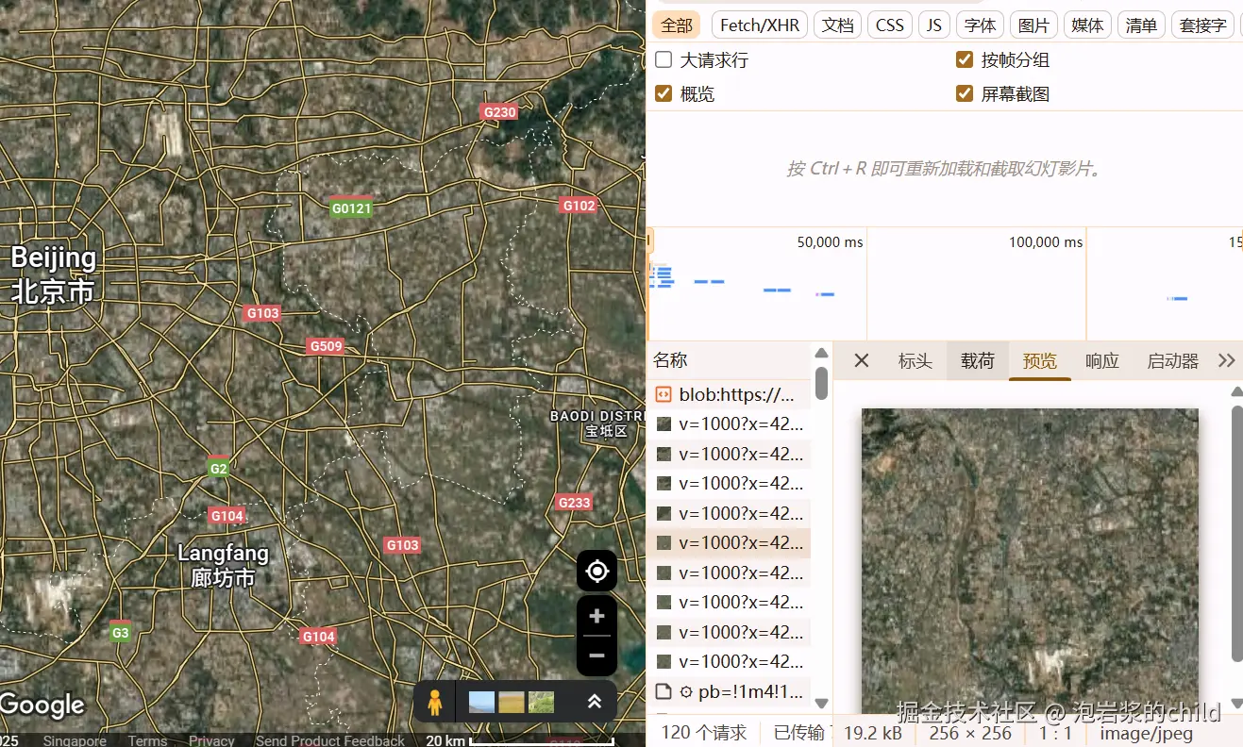The image size is (1243, 747).
Task: Click request list scrollbar down arrow
Action: (821, 703)
